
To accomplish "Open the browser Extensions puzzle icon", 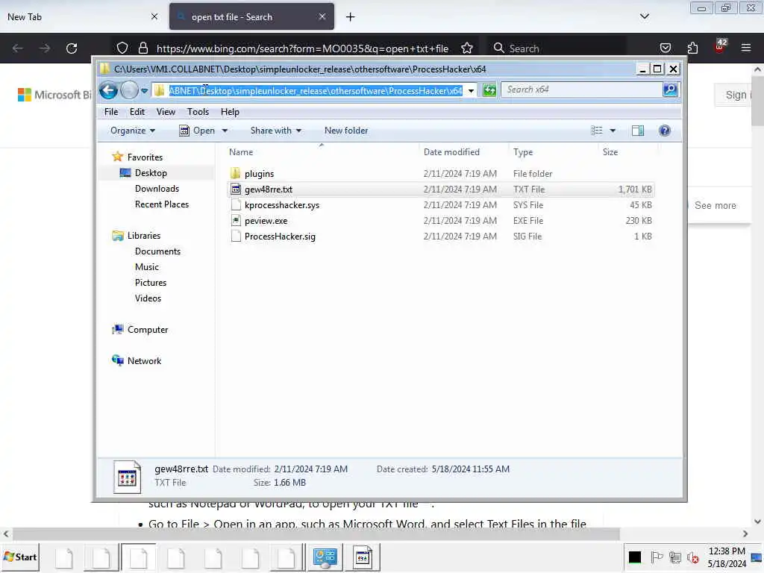I will (692, 48).
